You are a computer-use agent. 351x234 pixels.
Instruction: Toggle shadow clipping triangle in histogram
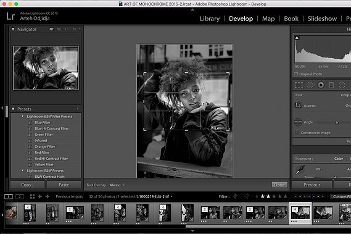(x=297, y=38)
